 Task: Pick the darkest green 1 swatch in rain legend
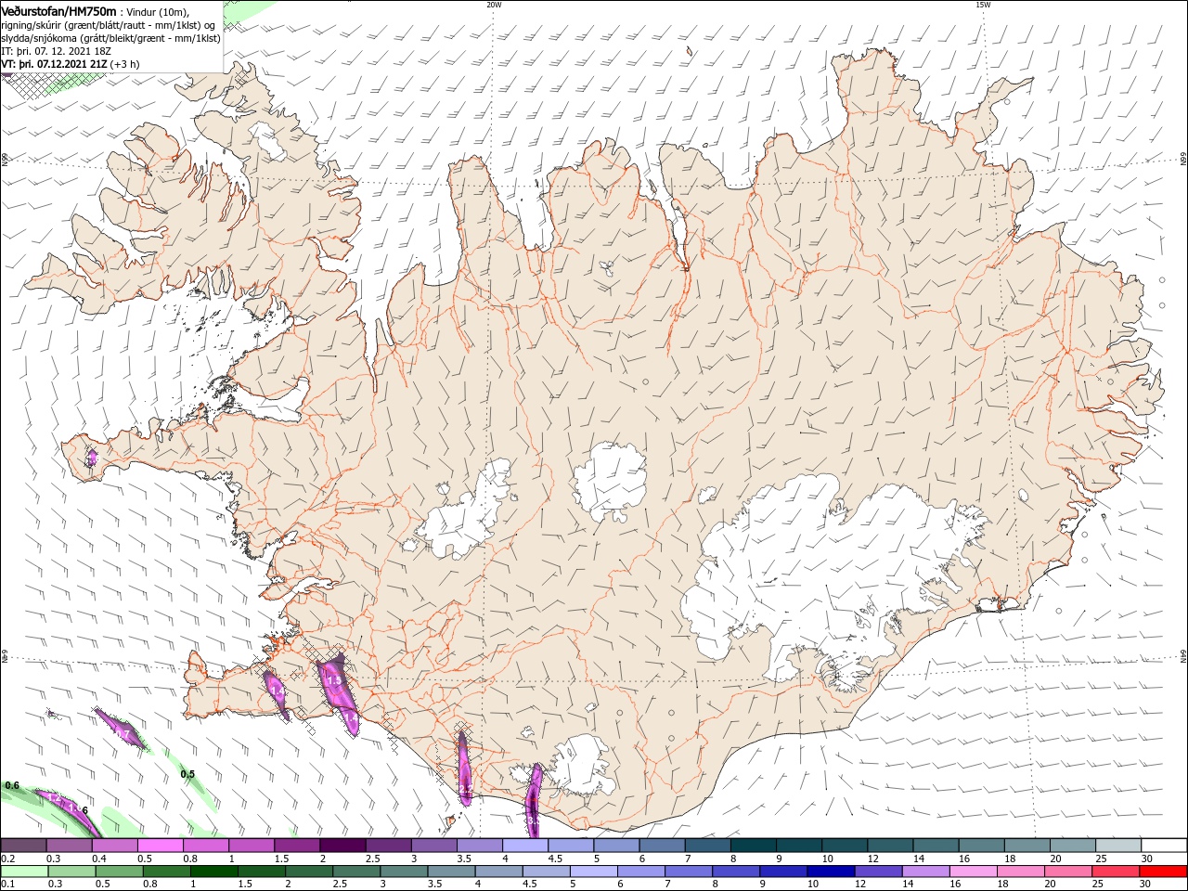pyautogui.click(x=214, y=872)
